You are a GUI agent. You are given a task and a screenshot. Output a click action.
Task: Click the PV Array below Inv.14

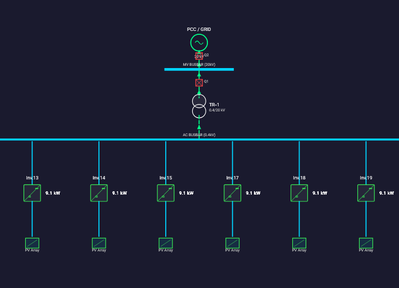pyautogui.click(x=99, y=243)
